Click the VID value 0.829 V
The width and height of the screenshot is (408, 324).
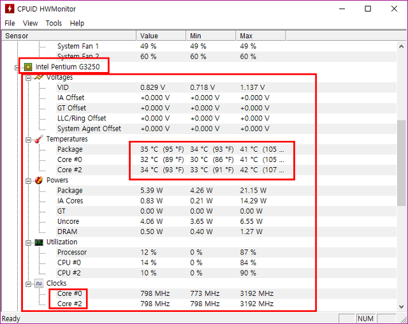(153, 88)
